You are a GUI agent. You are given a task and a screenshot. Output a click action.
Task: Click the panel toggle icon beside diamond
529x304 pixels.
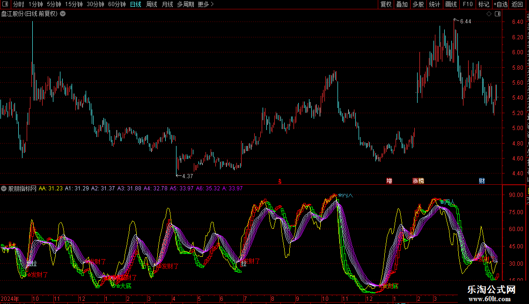click(498, 14)
